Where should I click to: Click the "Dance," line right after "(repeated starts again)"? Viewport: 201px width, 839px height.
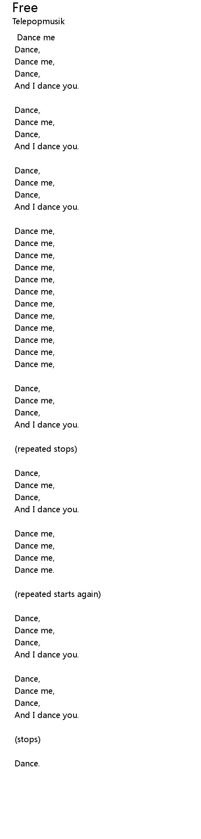[x=27, y=618]
